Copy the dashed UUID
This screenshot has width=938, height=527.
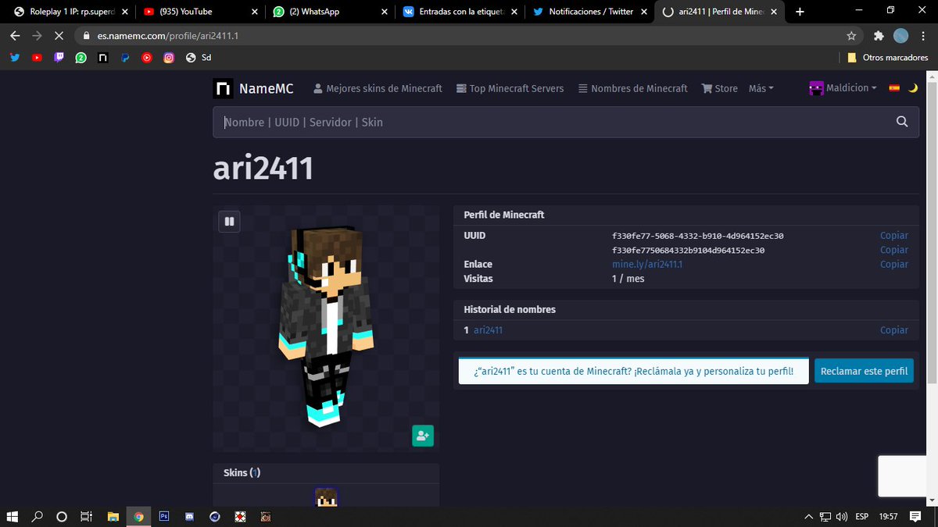[893, 235]
